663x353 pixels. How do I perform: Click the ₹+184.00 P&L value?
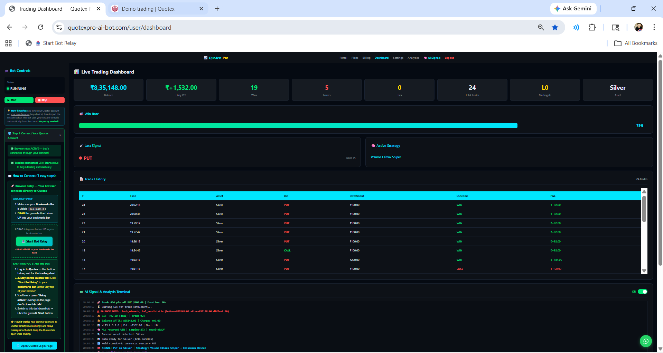(x=556, y=260)
